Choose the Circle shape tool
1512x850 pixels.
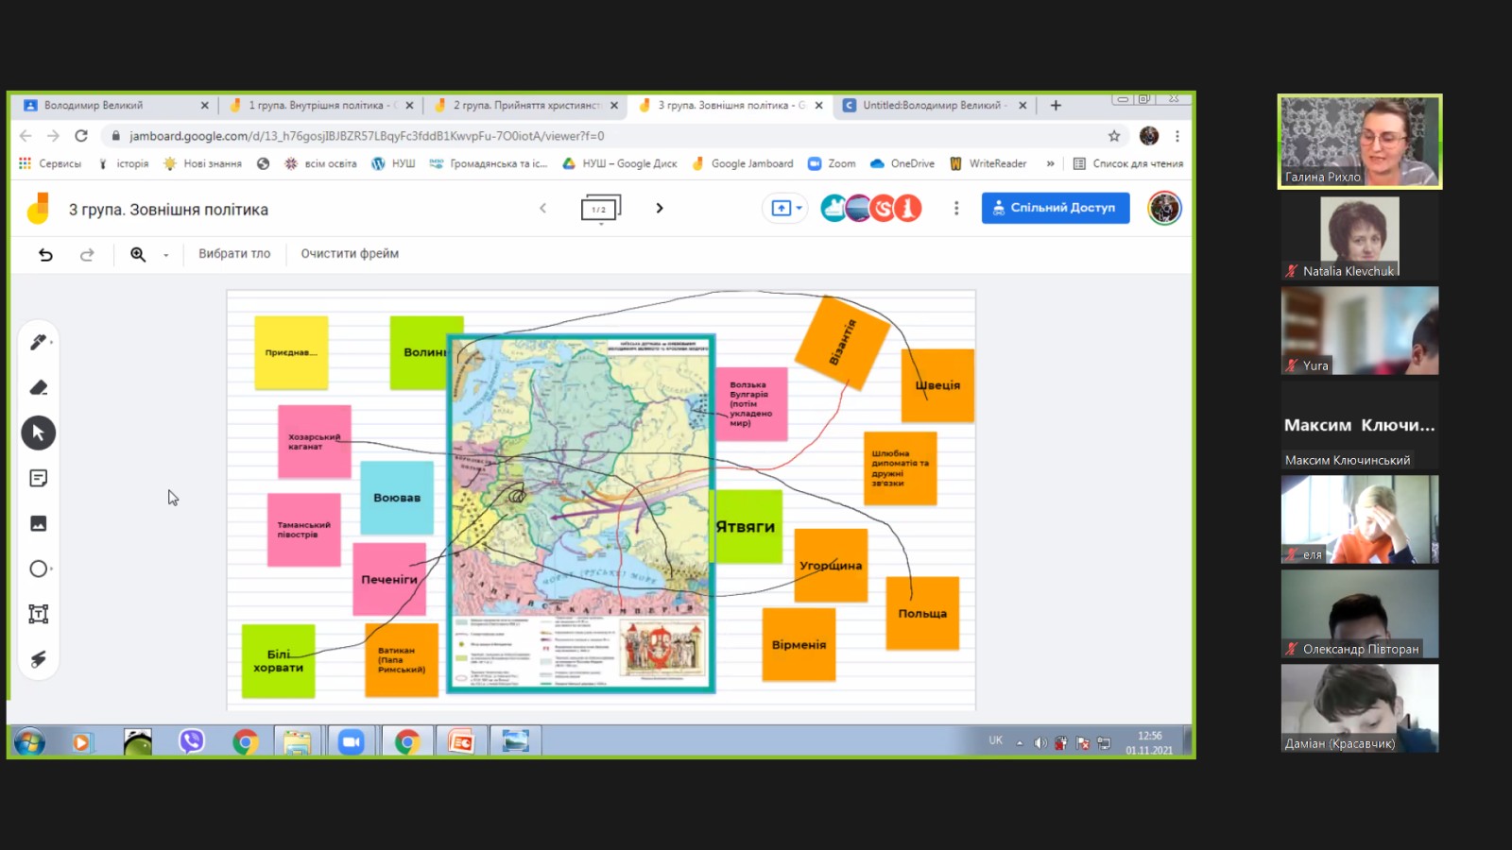point(38,569)
